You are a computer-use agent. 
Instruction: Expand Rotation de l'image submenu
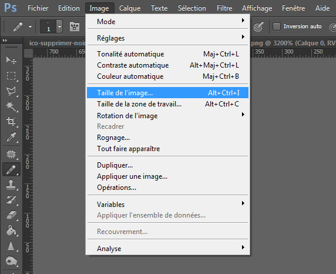(x=167, y=115)
